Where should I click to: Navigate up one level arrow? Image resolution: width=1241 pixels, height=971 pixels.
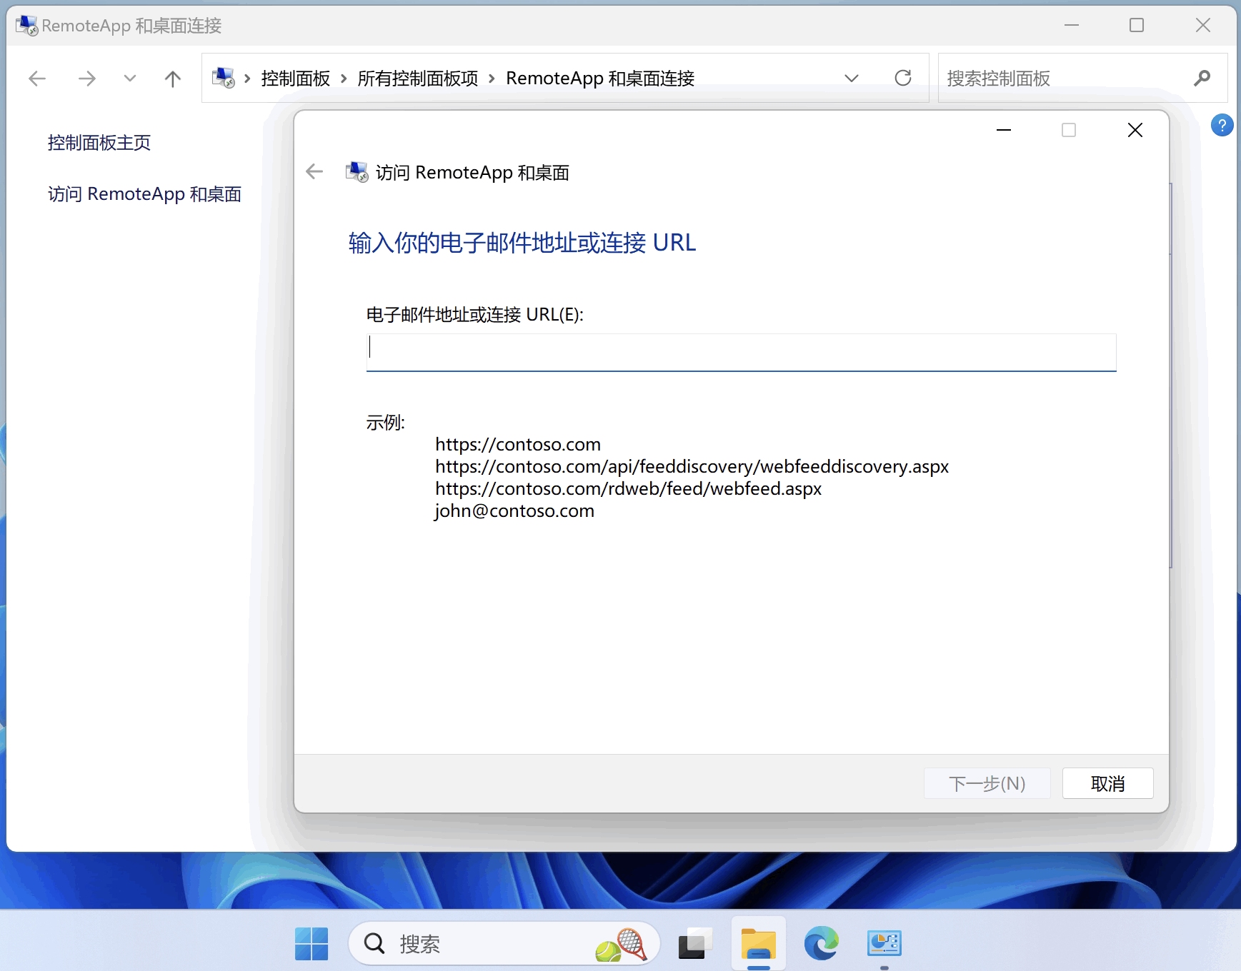click(x=172, y=79)
